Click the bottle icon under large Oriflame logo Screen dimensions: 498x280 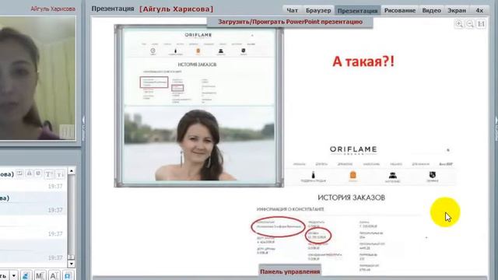coord(313,175)
